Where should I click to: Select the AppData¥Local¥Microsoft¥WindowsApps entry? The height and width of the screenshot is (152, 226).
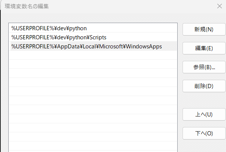(x=93, y=46)
